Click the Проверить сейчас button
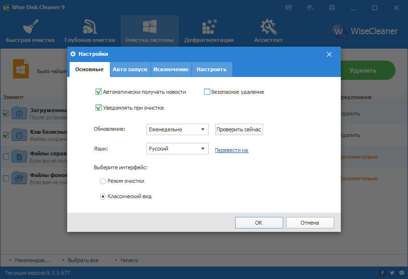Image resolution: width=408 pixels, height=279 pixels. (239, 129)
